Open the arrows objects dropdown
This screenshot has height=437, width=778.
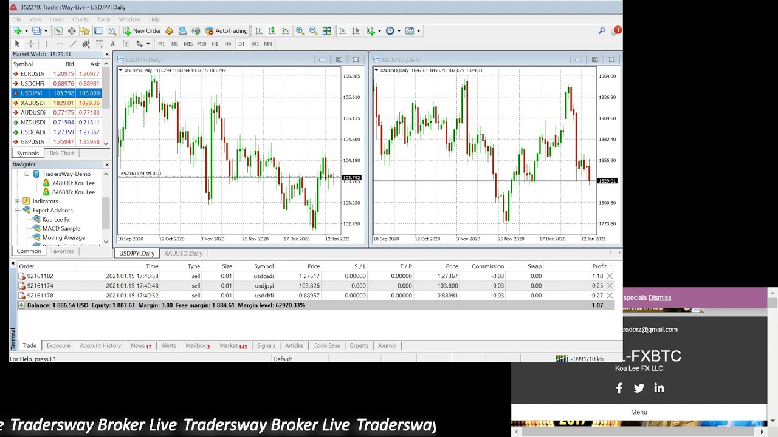tap(143, 44)
